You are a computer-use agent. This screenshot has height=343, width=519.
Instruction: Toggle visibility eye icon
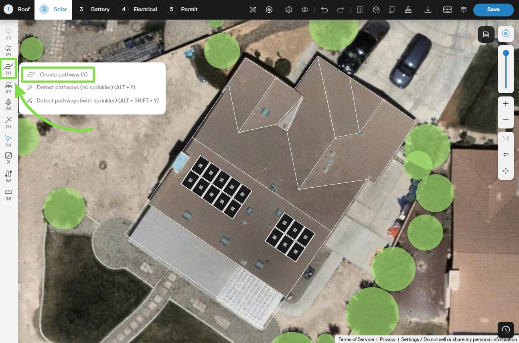coord(305,10)
